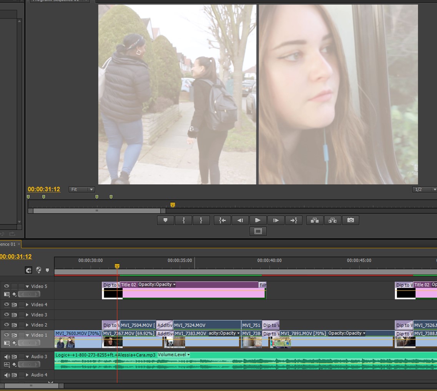Viewport: 437px width, 391px height.
Task: Select the MVI_7504.MOV clip on Video 2
Action: (x=138, y=325)
